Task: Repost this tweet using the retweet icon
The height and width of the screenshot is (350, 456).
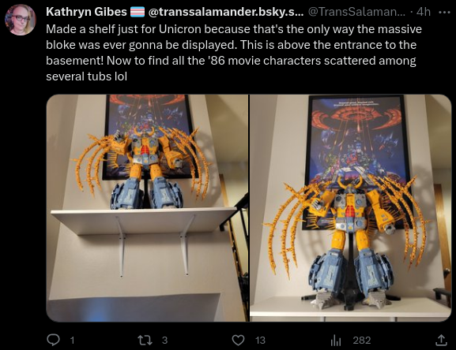Action: click(145, 340)
